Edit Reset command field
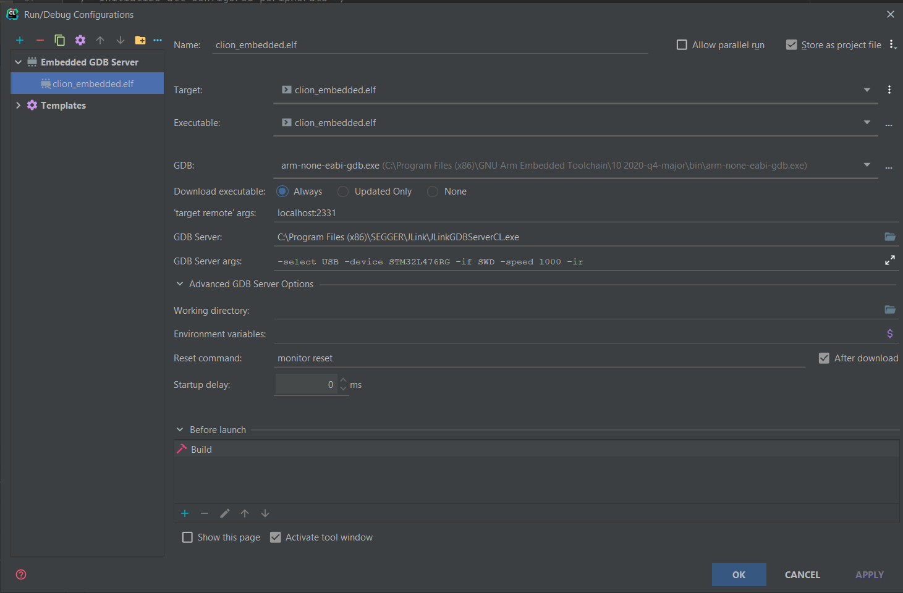 coord(540,358)
